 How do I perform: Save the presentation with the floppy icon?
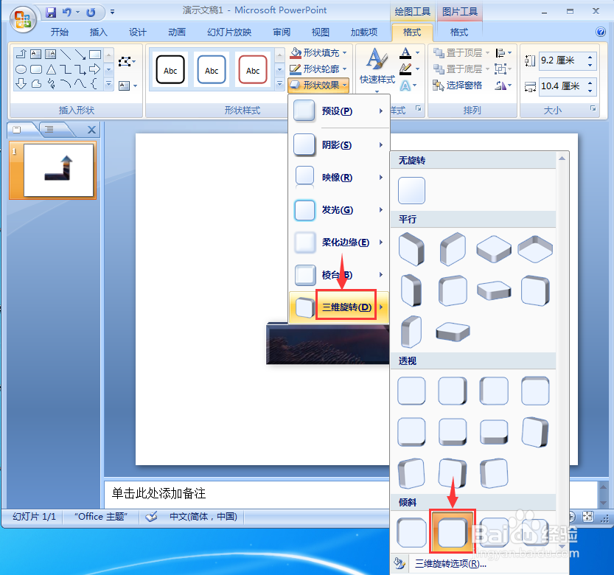click(51, 13)
